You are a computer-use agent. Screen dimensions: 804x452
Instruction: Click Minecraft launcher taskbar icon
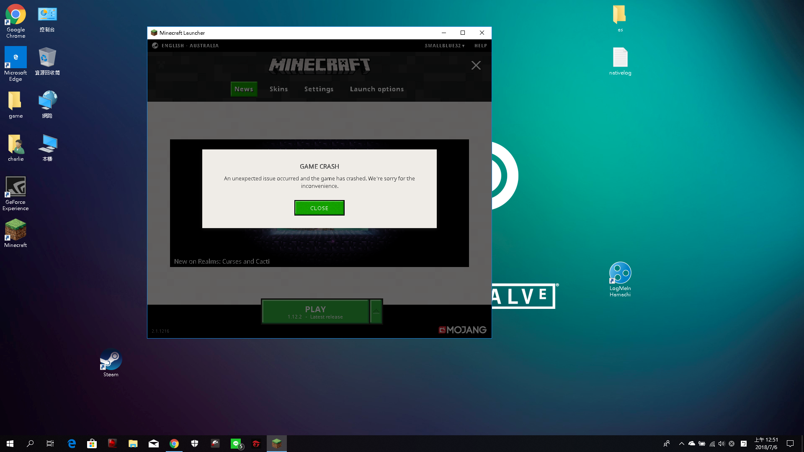[276, 444]
